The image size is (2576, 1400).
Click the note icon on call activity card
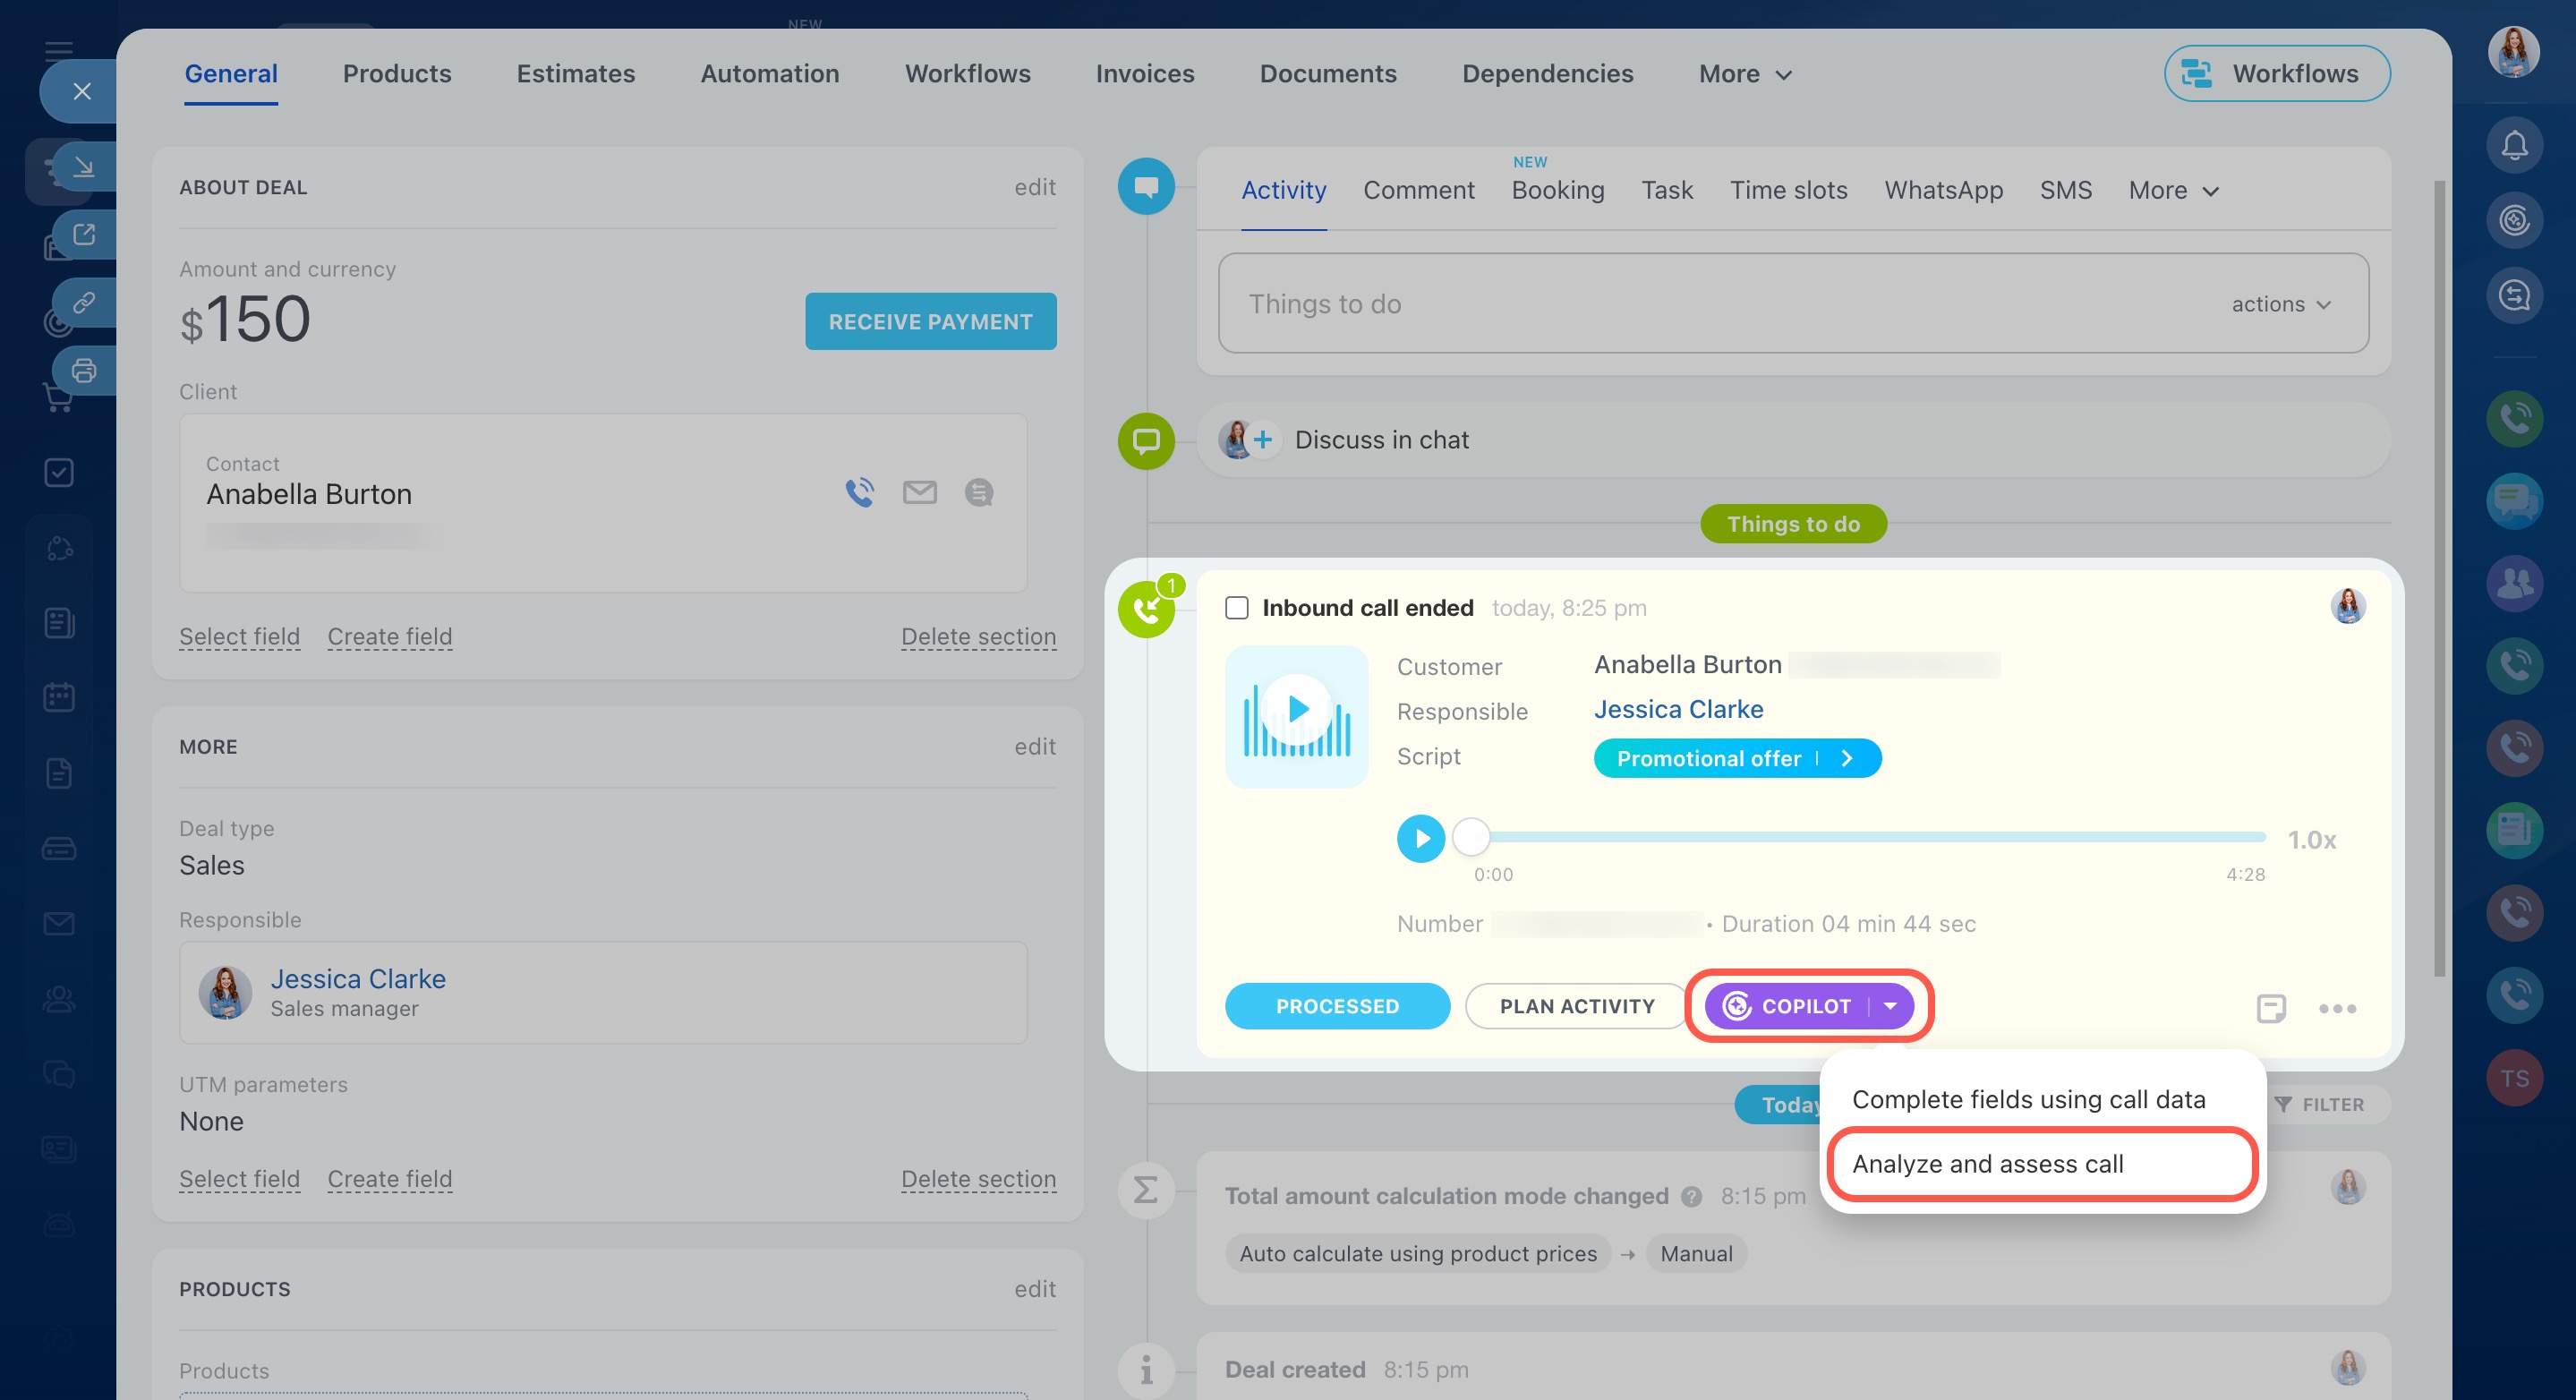click(x=2270, y=1007)
